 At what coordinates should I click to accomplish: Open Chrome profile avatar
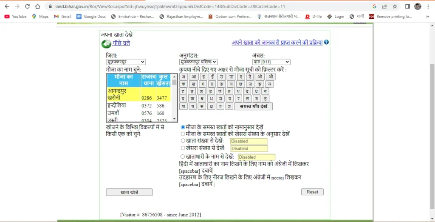(x=418, y=6)
